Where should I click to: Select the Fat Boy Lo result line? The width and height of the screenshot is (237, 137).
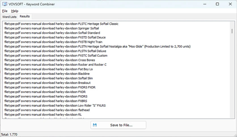click(x=48, y=69)
